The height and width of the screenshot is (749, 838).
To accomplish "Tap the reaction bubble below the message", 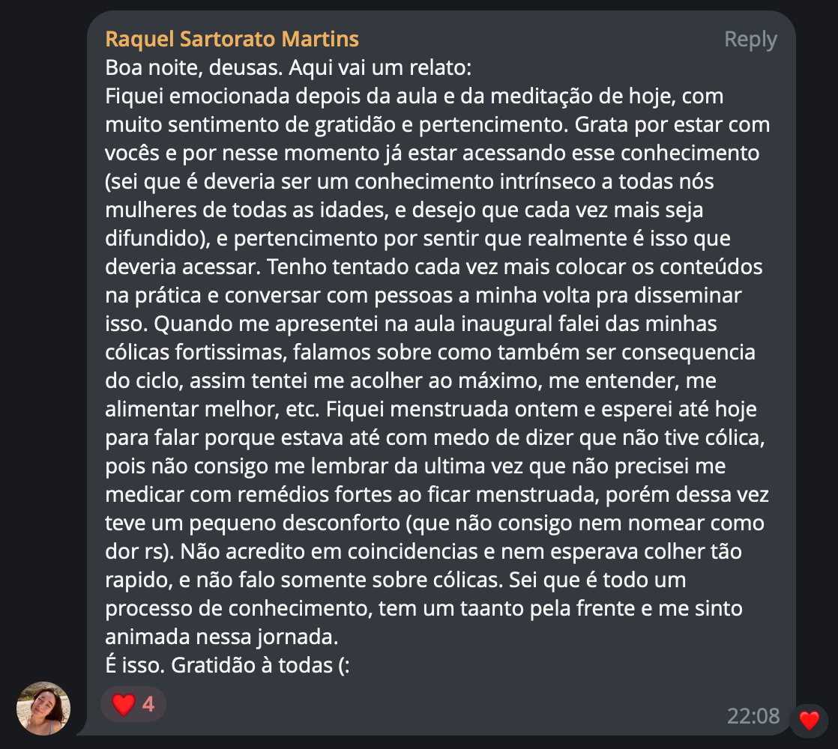I will point(133,704).
